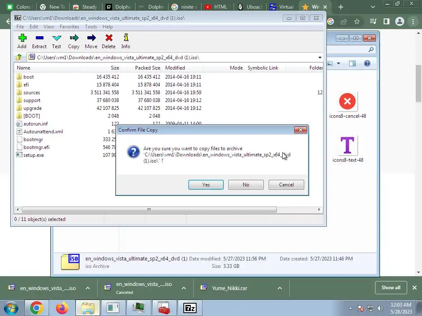The height and width of the screenshot is (316, 422).
Task: Expand the Yume_Nikki.rar download chevron
Action: click(280, 288)
